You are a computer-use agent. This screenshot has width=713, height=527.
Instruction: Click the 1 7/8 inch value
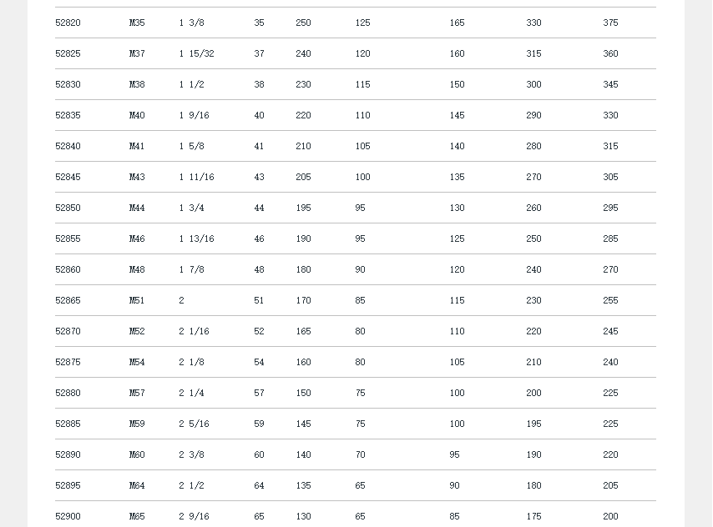tap(191, 270)
